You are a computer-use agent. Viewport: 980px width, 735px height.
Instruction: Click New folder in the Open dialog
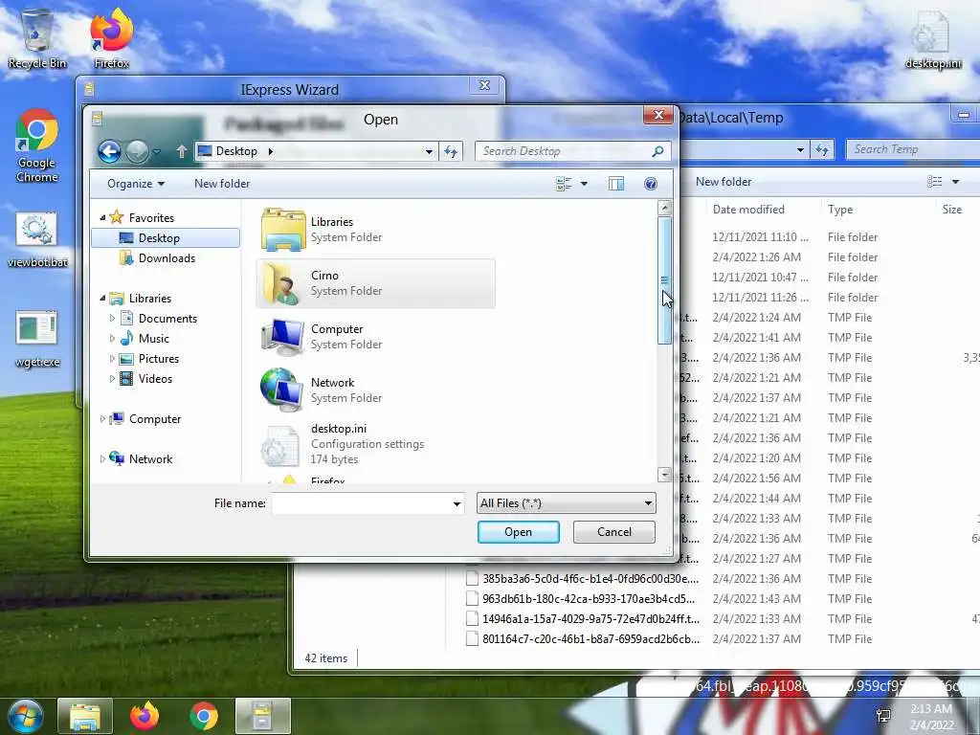click(x=222, y=184)
